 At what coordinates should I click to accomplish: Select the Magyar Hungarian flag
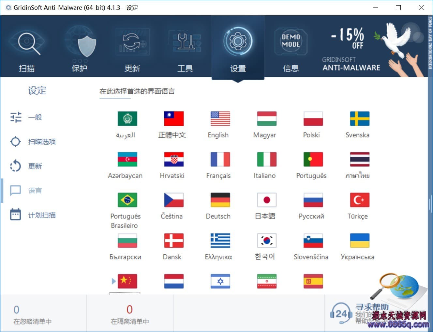point(267,119)
